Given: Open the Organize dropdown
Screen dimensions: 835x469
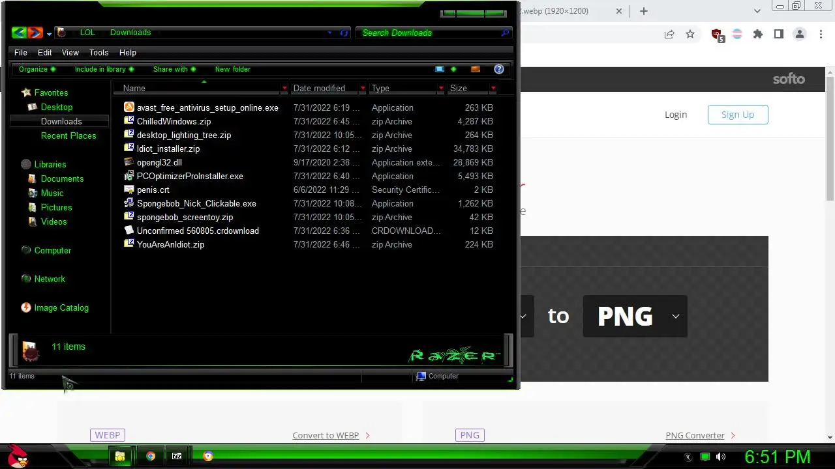Looking at the screenshot, I should (x=37, y=69).
